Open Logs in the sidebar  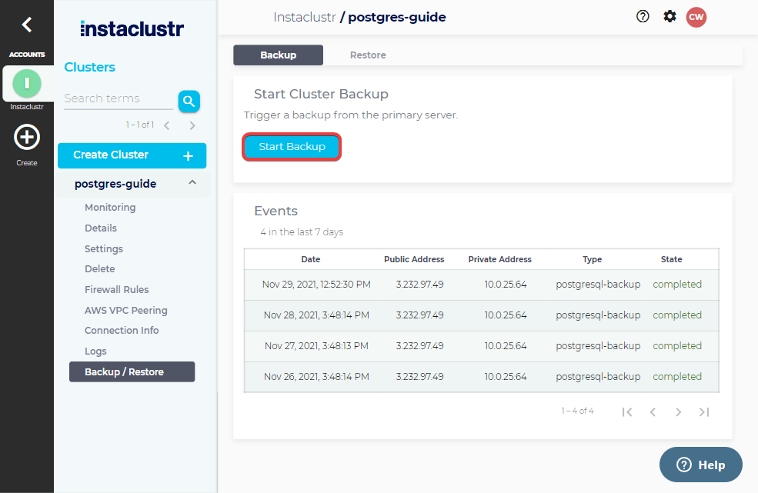click(x=95, y=351)
